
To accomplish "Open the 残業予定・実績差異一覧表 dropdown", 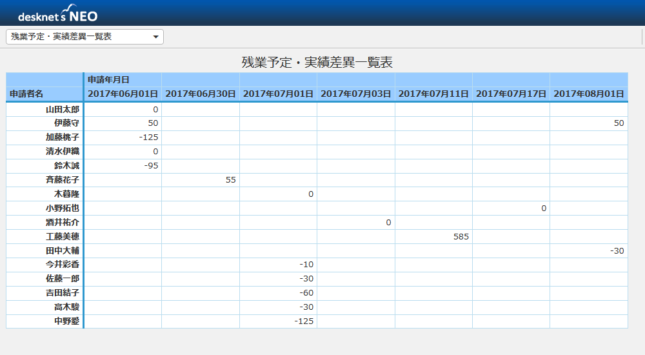I will pyautogui.click(x=84, y=37).
